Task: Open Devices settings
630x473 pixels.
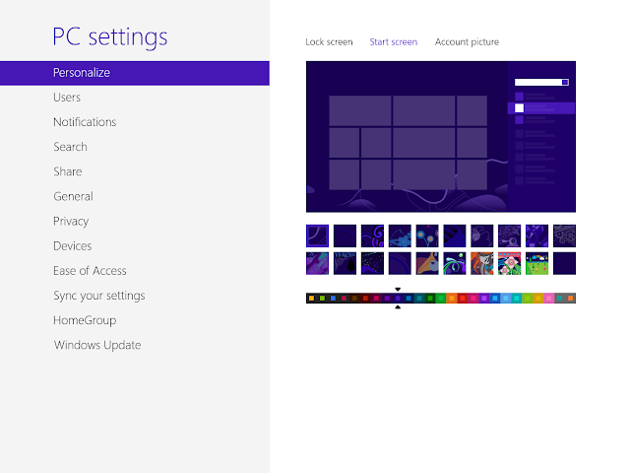Action: tap(72, 246)
